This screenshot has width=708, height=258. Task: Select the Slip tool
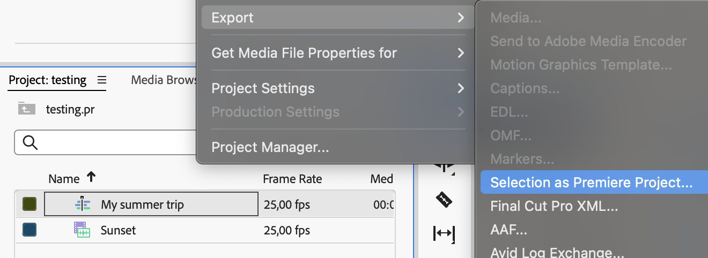pos(444,233)
